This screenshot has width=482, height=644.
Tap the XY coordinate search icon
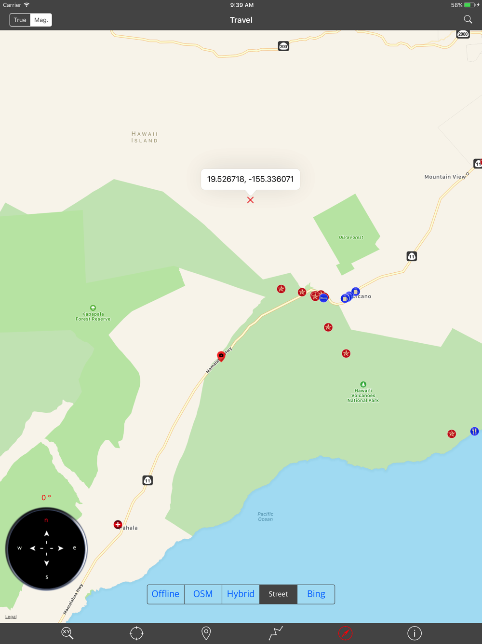point(67,633)
